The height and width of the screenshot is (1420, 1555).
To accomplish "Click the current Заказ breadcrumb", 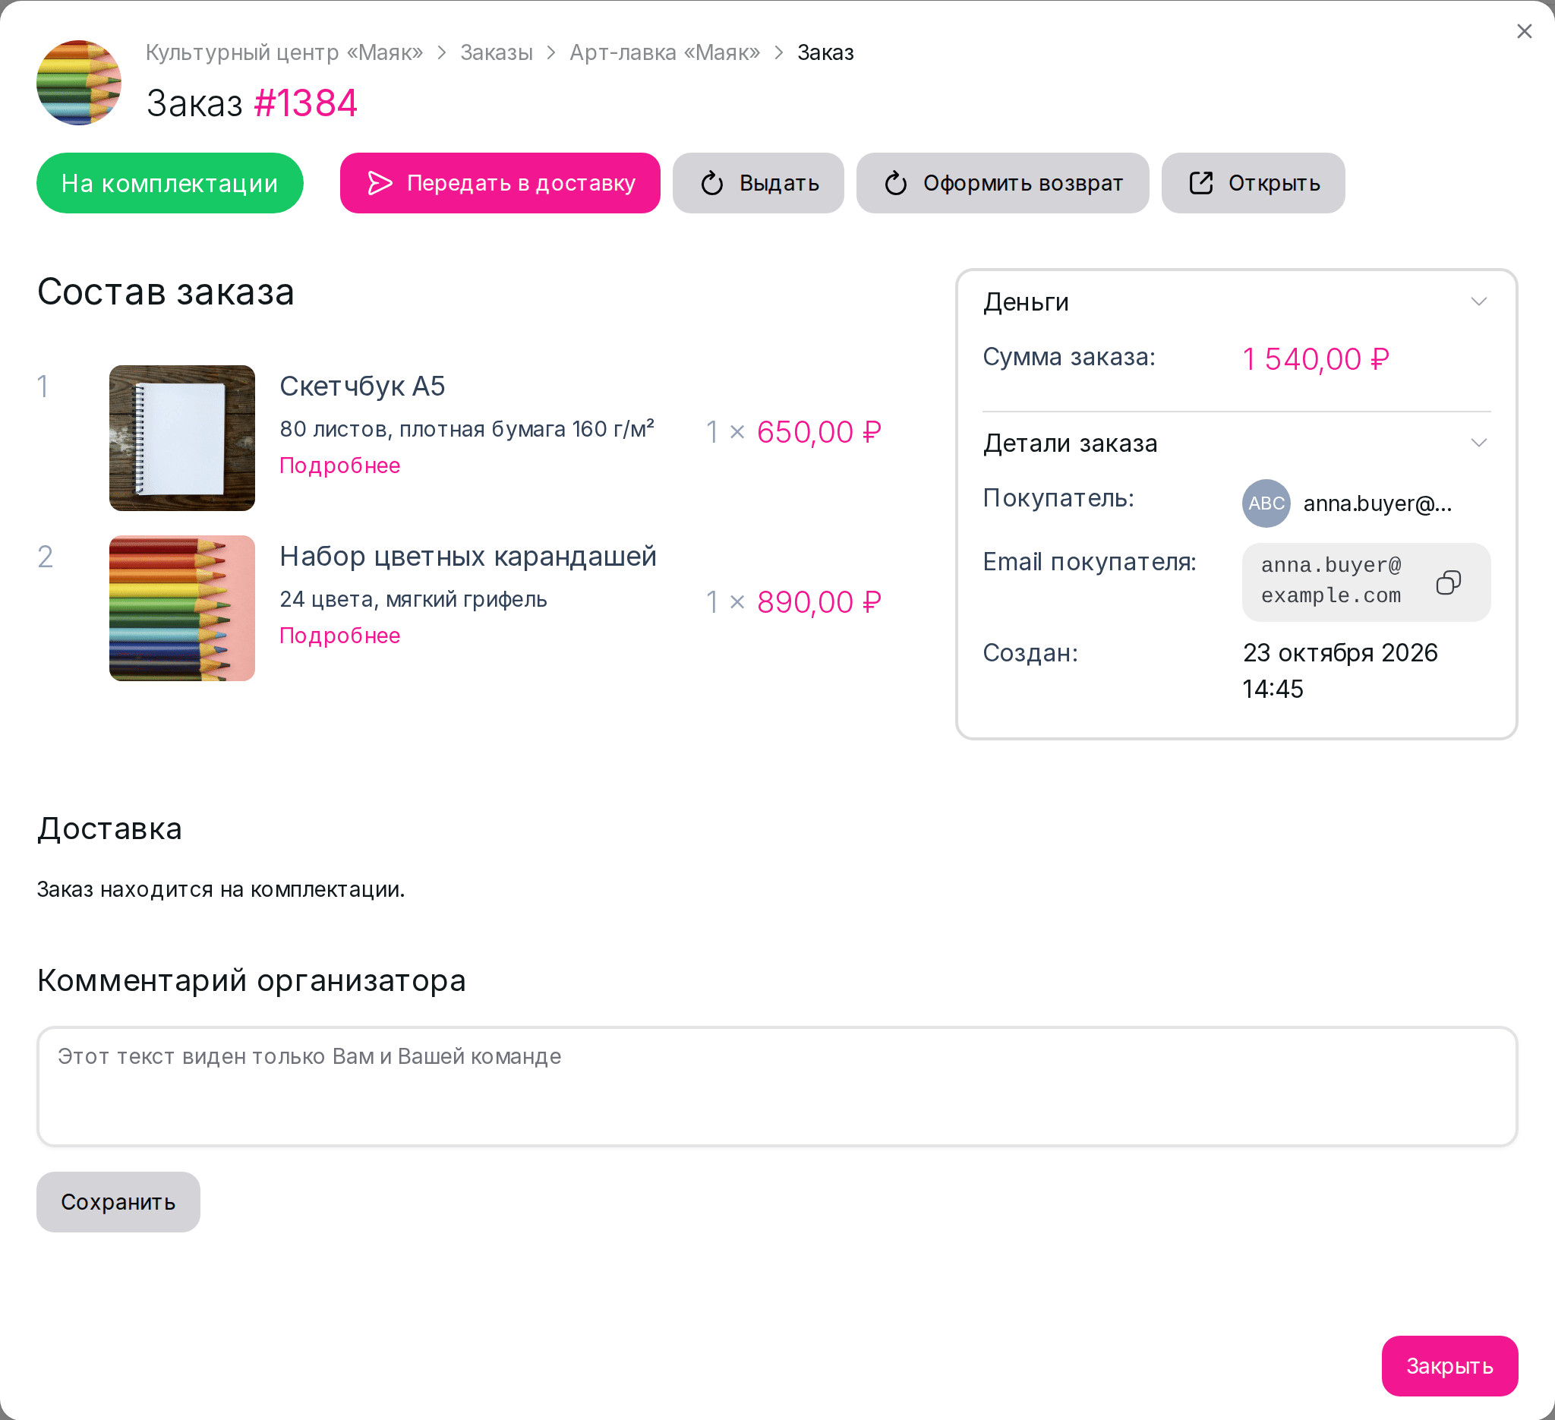I will pyautogui.click(x=825, y=52).
